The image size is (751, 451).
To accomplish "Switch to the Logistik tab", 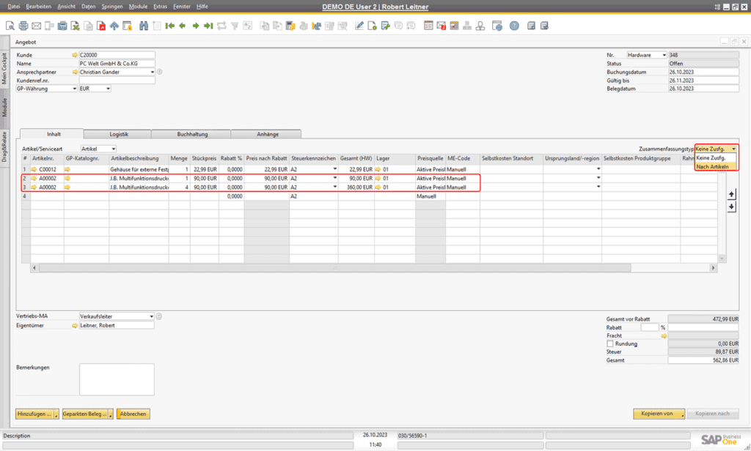I will coord(118,135).
